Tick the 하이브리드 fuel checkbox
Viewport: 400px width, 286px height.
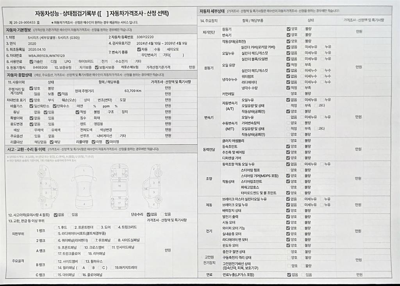(75, 61)
